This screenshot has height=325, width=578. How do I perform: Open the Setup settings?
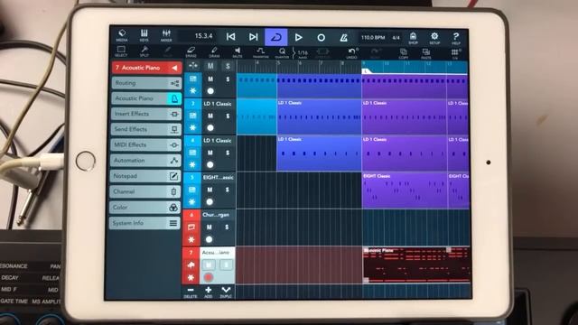(434, 38)
